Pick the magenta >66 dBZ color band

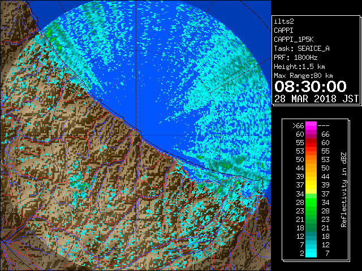(311, 126)
